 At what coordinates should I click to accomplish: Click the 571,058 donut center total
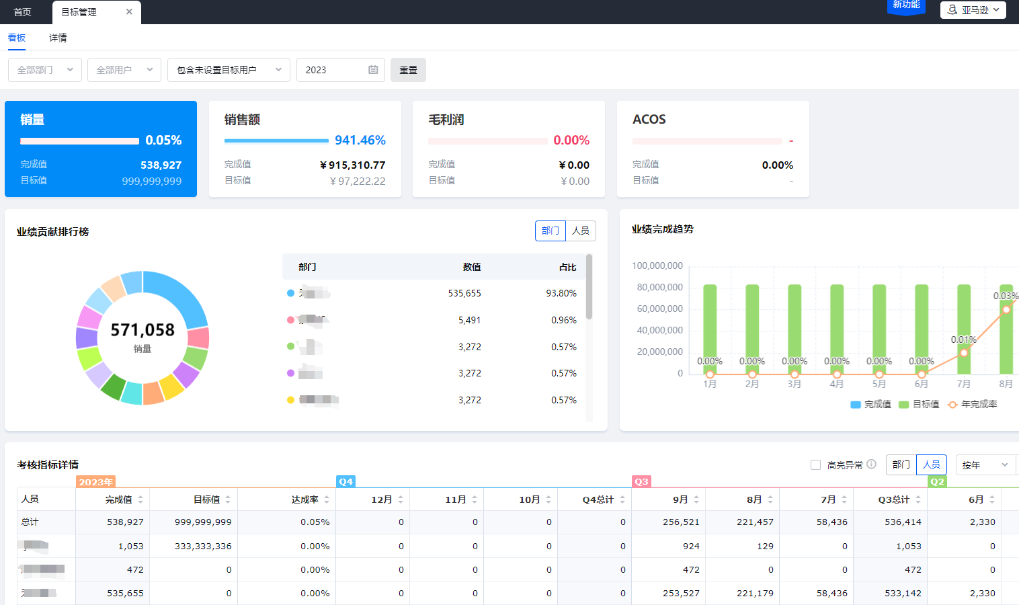tap(142, 330)
